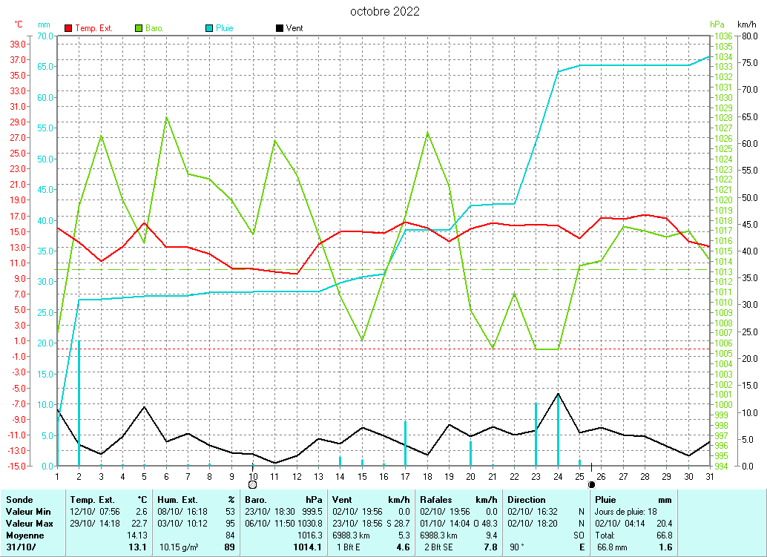The height and width of the screenshot is (557, 767).
Task: Click the new moon icon below day 25
Action: click(591, 484)
